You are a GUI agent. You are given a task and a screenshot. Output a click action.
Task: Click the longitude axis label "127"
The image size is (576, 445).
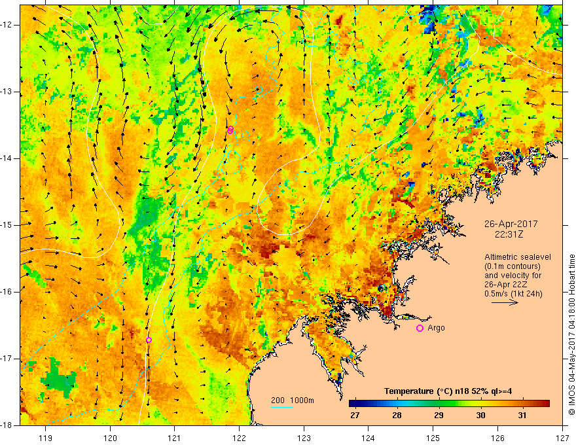tap(562, 438)
